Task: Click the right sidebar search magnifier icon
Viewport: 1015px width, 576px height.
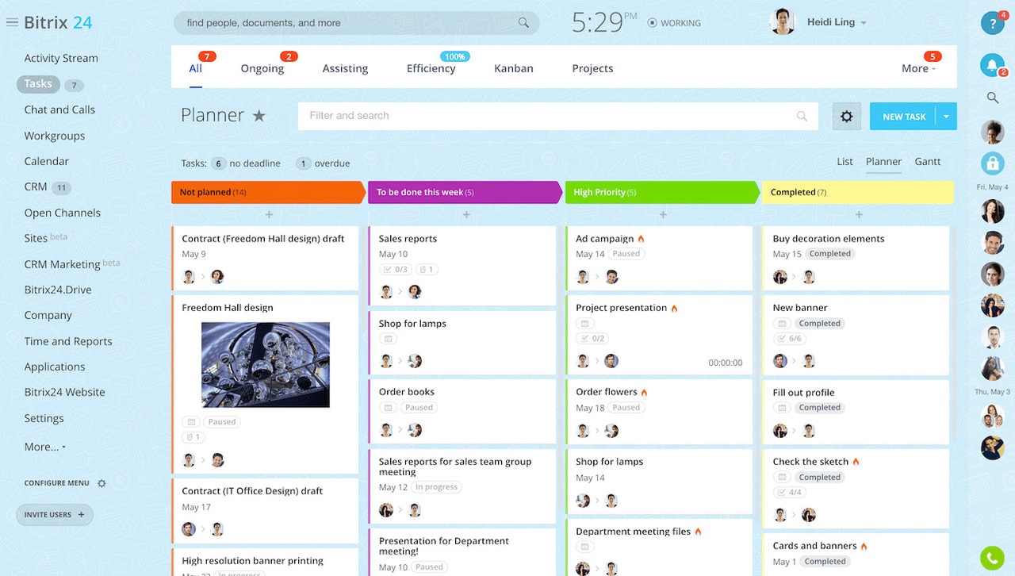Action: pyautogui.click(x=992, y=98)
